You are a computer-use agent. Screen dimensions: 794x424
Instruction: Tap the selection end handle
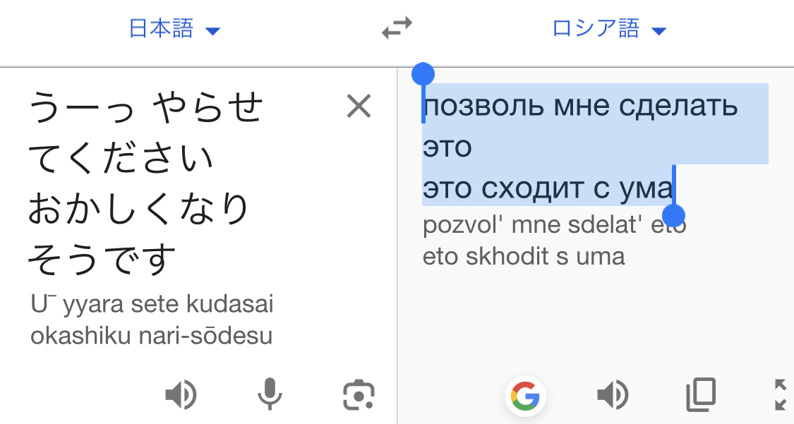point(674,215)
